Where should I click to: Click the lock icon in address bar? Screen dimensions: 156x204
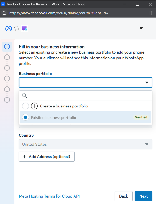4,13
